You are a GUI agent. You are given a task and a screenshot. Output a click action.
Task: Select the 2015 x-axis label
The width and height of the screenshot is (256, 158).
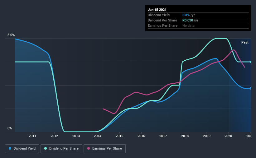[x=119, y=136]
